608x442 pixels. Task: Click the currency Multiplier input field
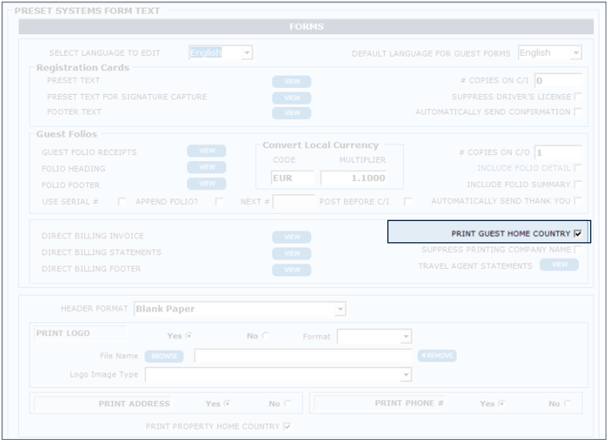coord(353,179)
